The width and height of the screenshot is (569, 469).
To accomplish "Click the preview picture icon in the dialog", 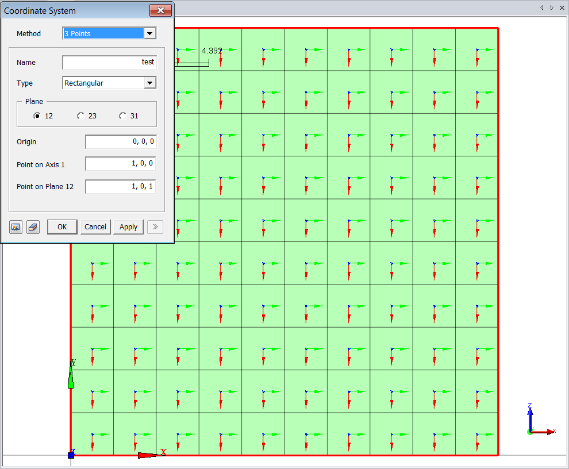I will 16,227.
